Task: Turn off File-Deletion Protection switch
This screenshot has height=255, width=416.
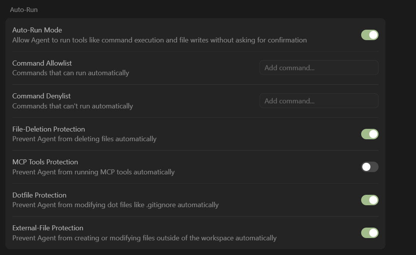Action: [370, 134]
